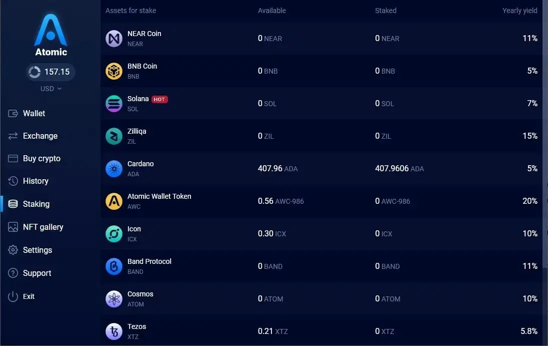Open NFT gallery from sidebar

43,227
